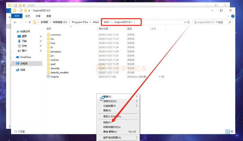The height and width of the screenshot is (141, 243).
Task: Open the View ribbon tab
Action: pos(49,16)
